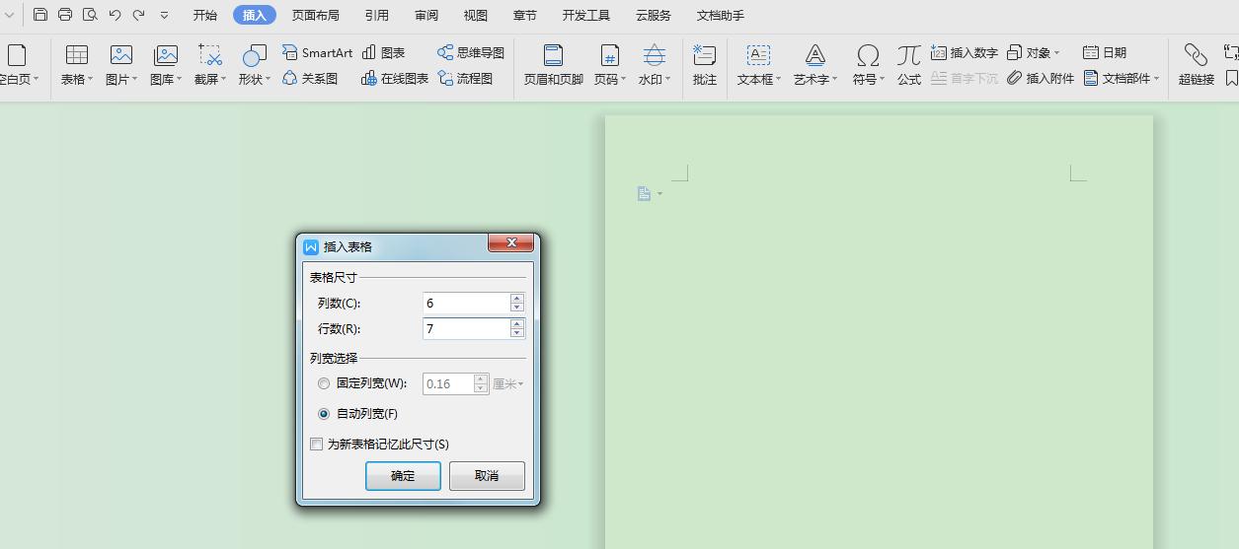Select Auto column width (自动列宽) radio

[324, 414]
